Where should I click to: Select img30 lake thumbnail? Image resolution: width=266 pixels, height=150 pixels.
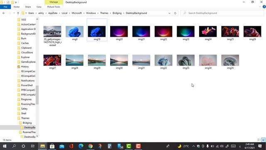119,60
